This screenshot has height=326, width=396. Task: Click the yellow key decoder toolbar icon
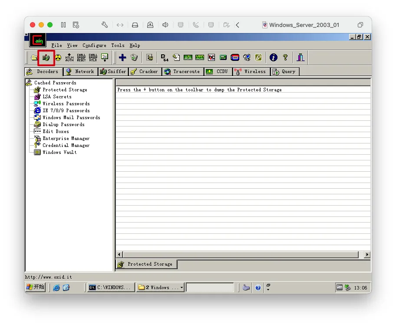pyautogui.click(x=258, y=58)
